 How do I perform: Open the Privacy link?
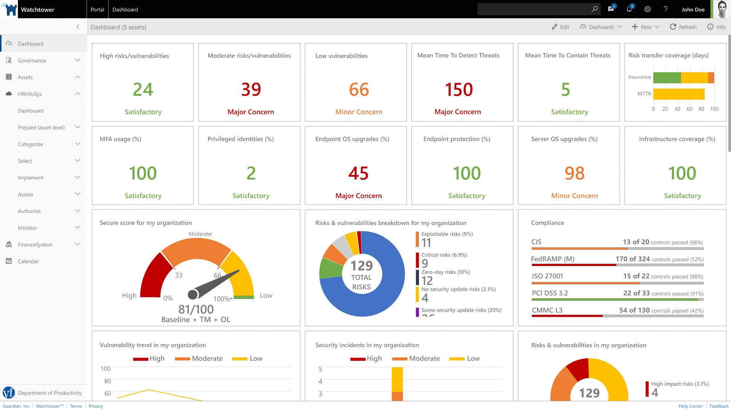[96, 406]
